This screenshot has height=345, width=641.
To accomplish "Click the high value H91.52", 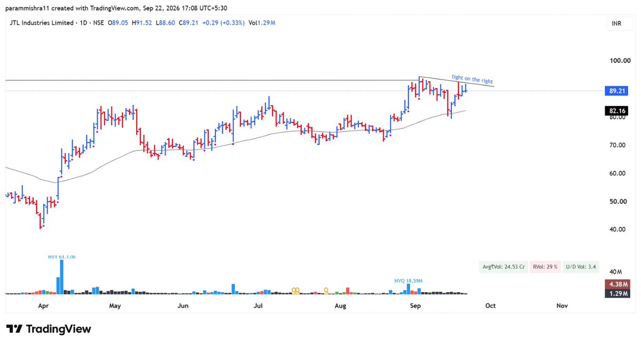I will (x=142, y=23).
